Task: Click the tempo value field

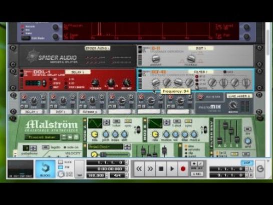Action: pyautogui.click(x=96, y=175)
